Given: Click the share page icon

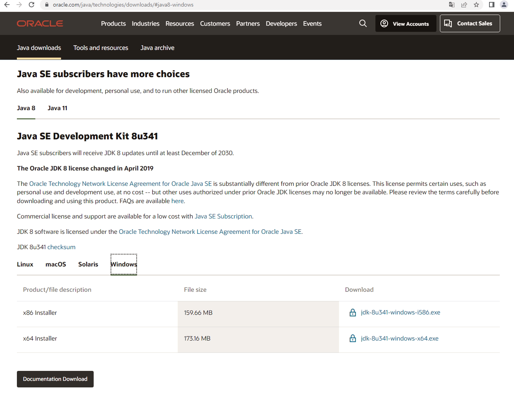Looking at the screenshot, I should click(464, 5).
